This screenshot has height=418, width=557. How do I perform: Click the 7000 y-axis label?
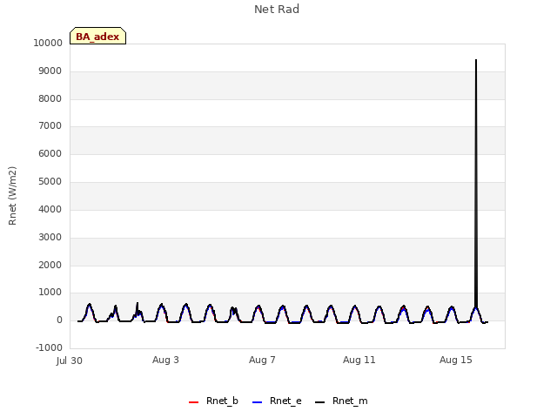[x=50, y=125]
